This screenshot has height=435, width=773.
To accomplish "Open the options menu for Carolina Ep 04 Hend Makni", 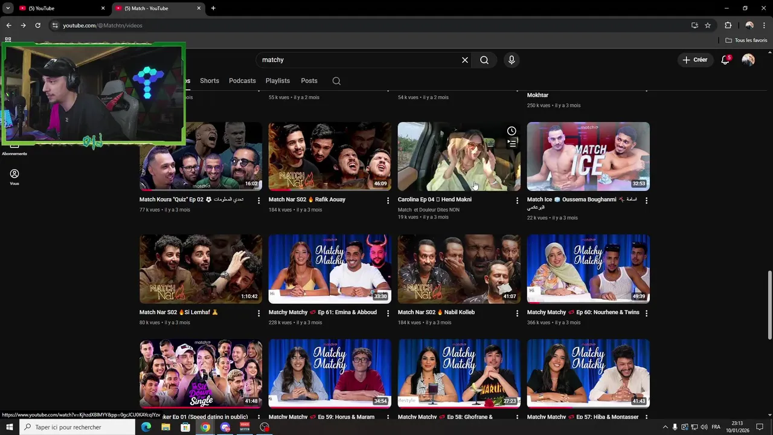I will tap(517, 201).
